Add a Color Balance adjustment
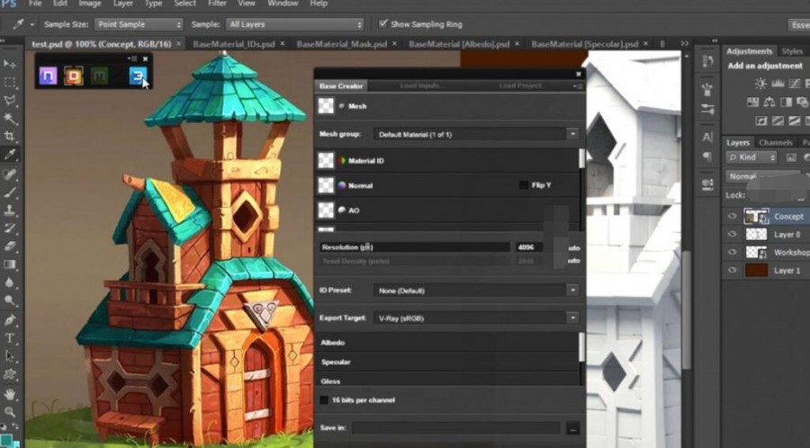 click(x=769, y=102)
